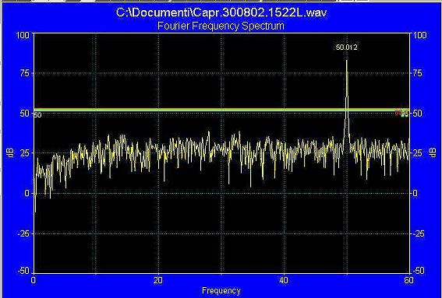
Task: Click the marker cluster at the threshold line's right end
Action: 401,113
